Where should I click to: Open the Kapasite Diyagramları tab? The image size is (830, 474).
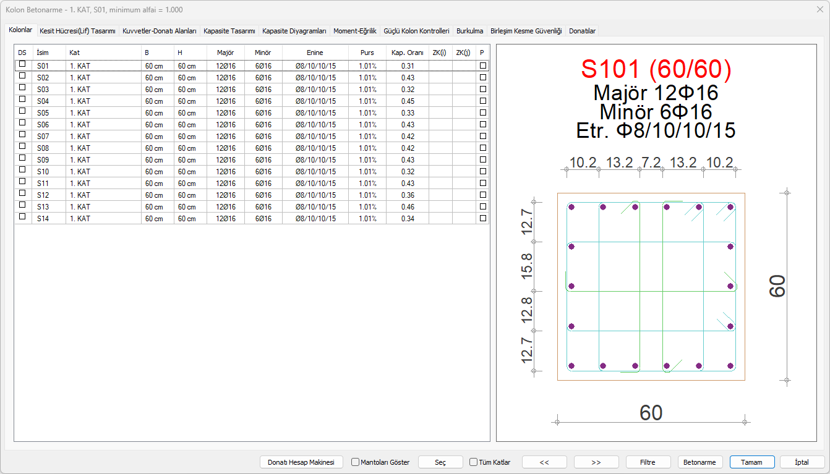tap(294, 30)
